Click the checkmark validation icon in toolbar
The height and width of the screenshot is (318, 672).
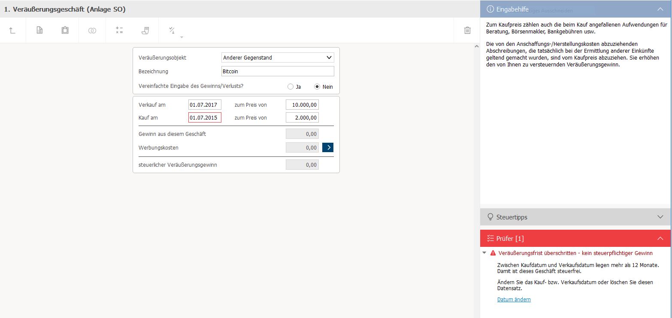click(172, 30)
